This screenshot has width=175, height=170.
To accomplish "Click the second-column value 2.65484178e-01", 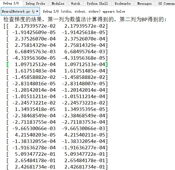I will [x=85, y=160].
